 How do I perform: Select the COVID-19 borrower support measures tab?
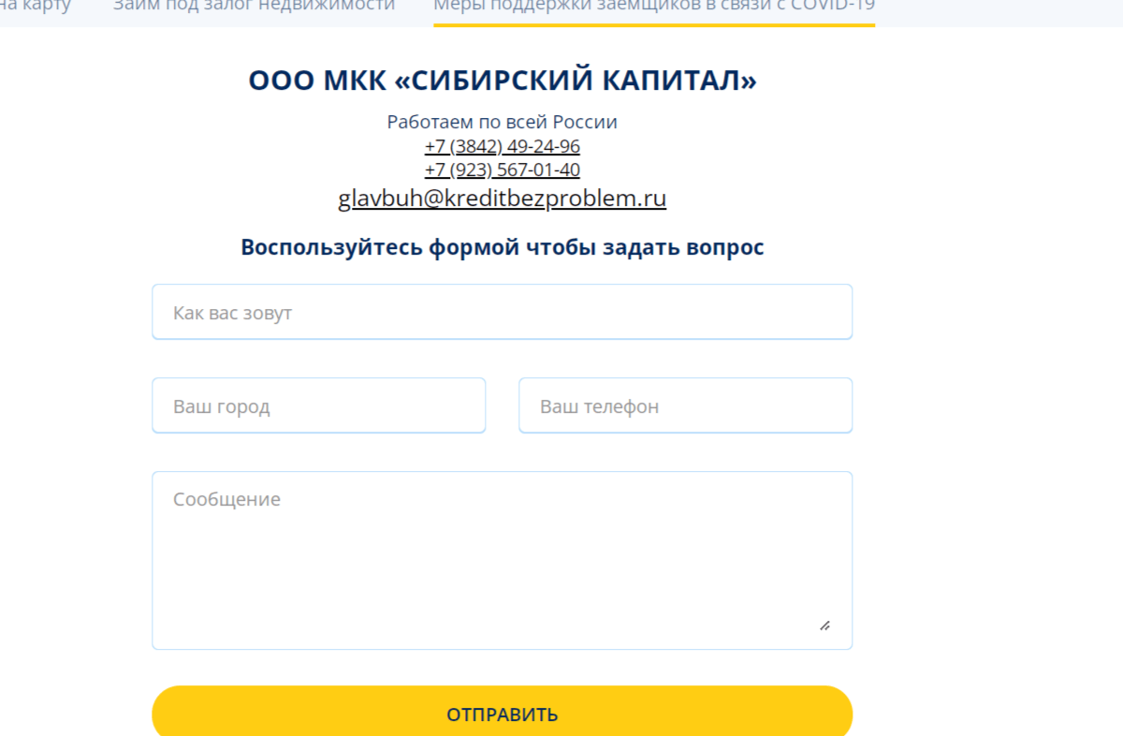tap(654, 7)
